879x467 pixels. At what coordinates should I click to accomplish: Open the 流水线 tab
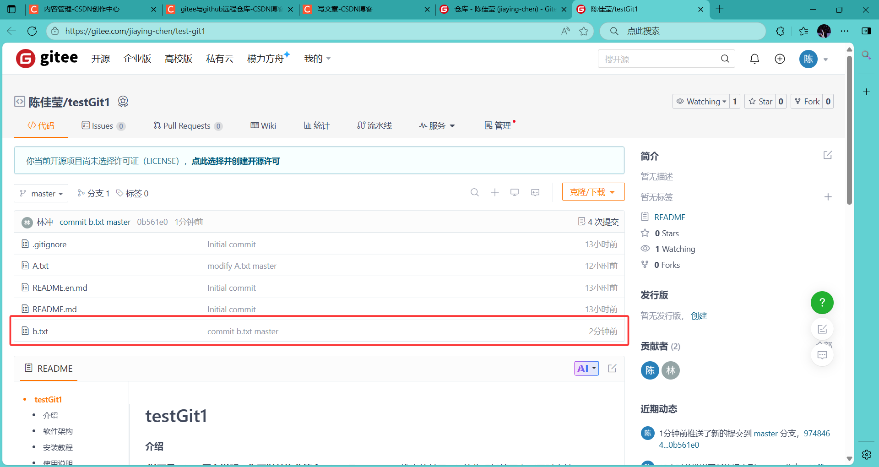[x=374, y=125]
